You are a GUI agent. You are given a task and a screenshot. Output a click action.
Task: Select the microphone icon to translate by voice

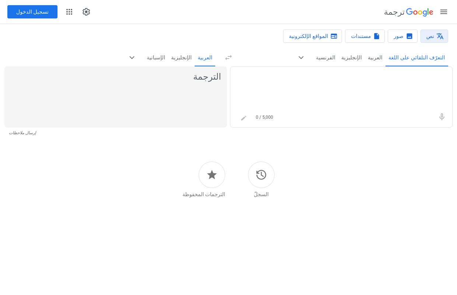(x=442, y=117)
